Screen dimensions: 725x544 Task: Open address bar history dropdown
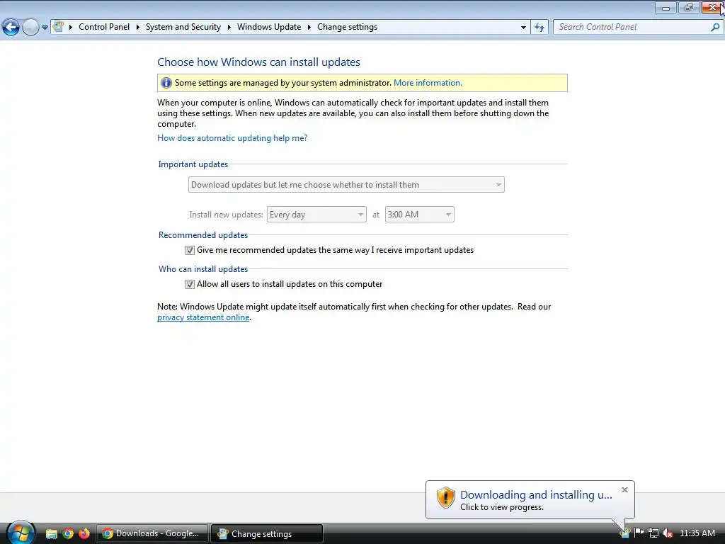coord(523,28)
